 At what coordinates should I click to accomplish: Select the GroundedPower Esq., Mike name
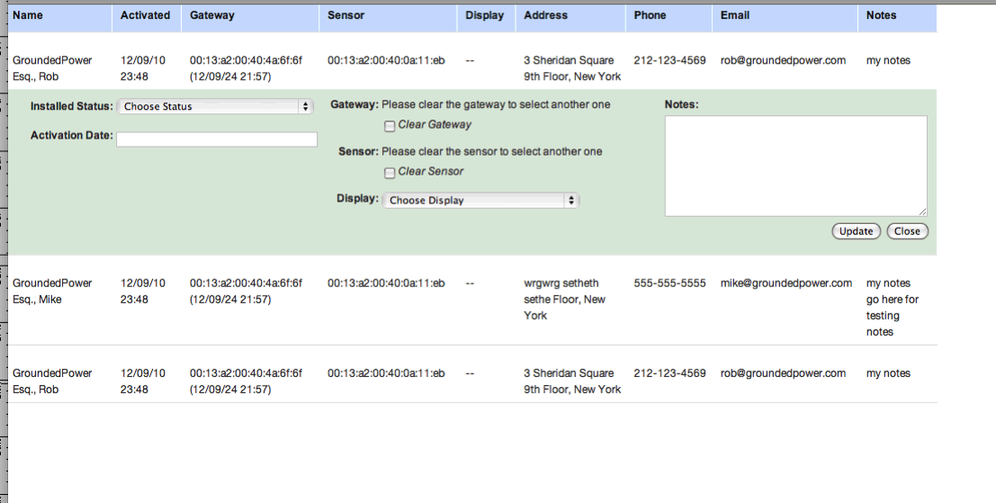[52, 292]
